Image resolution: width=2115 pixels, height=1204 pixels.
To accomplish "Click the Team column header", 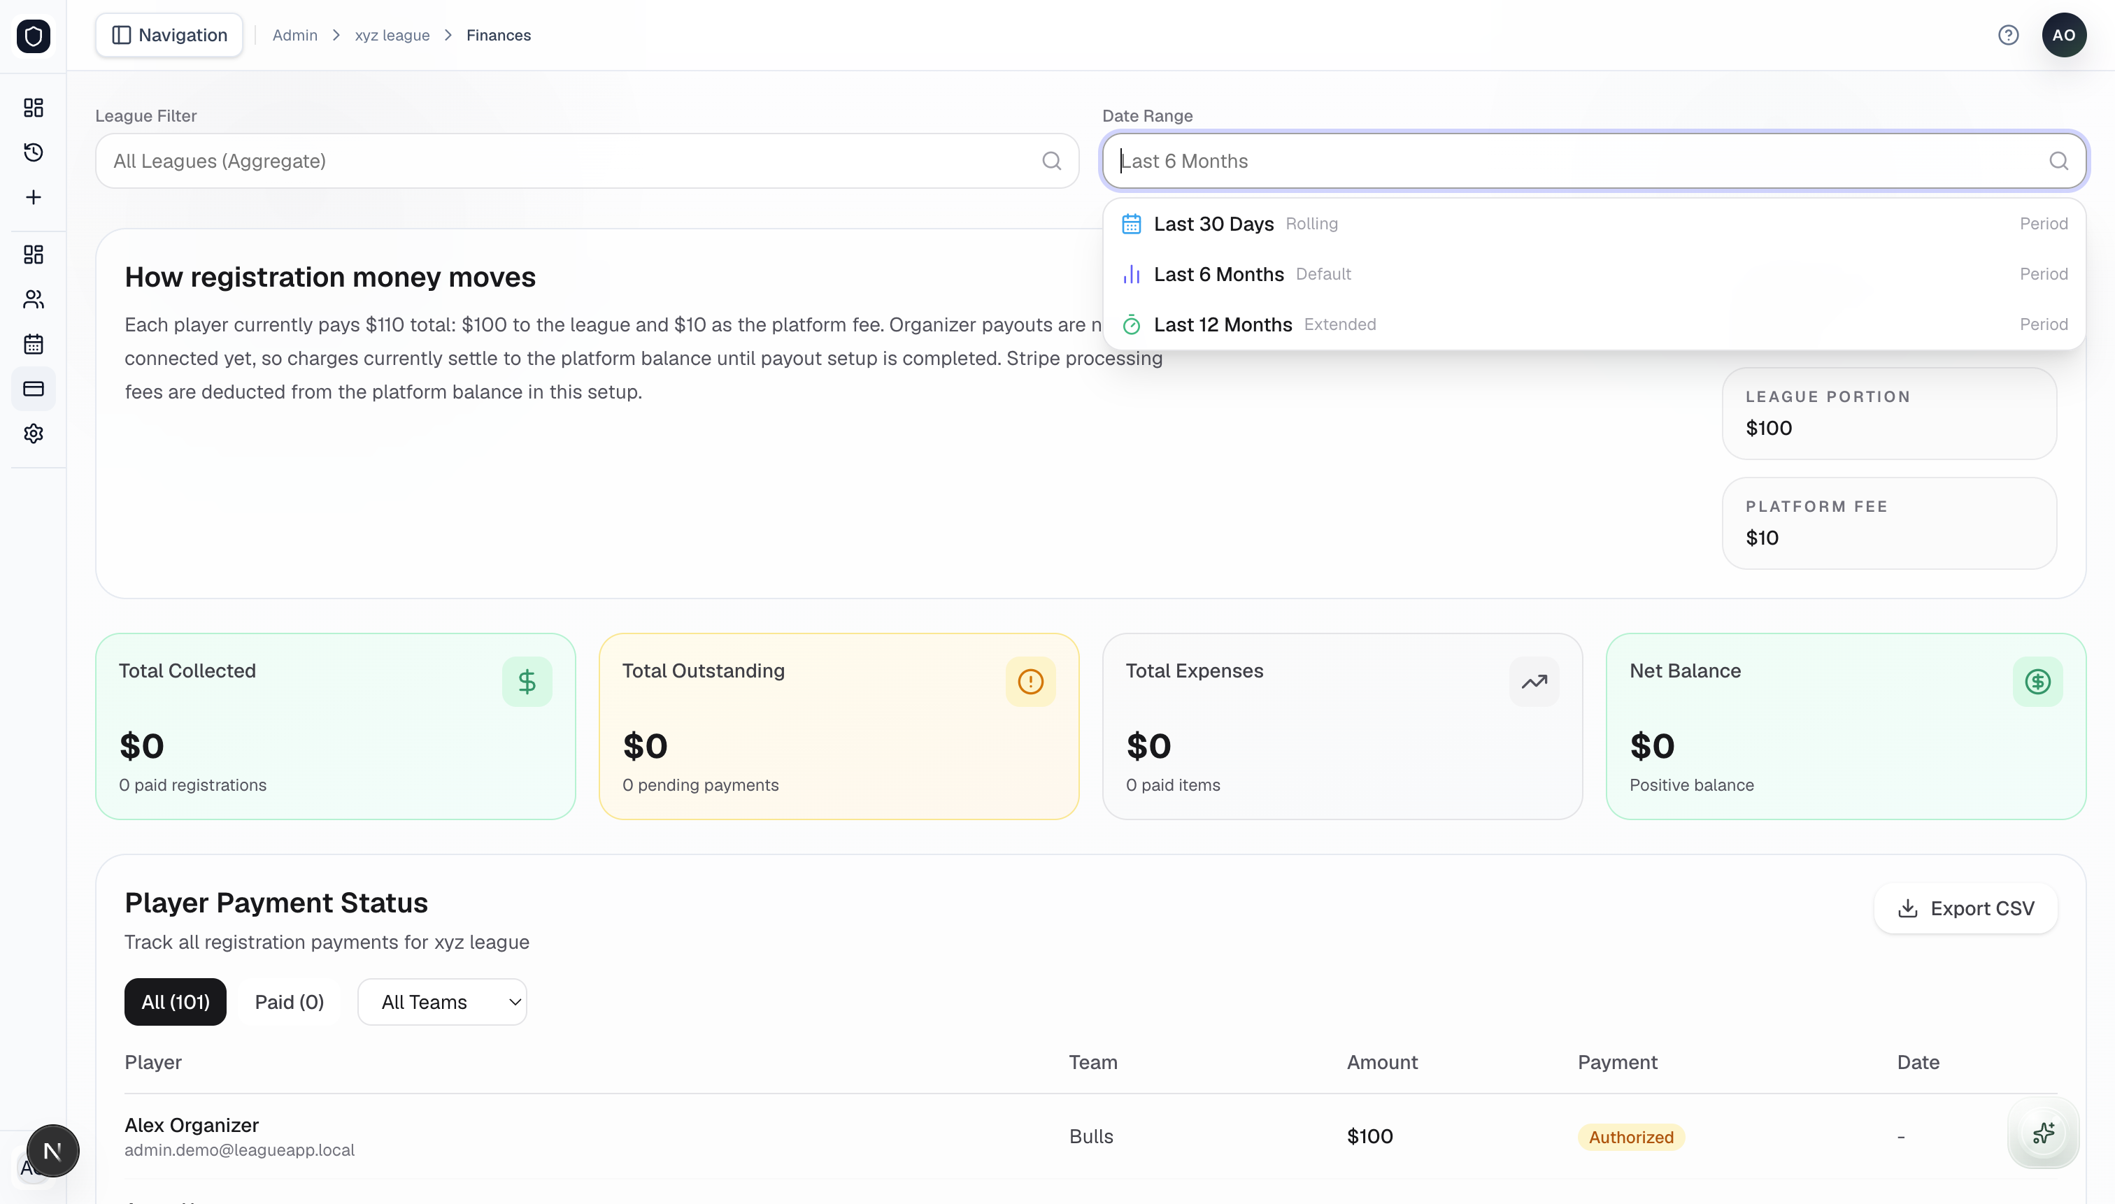I will (x=1092, y=1062).
